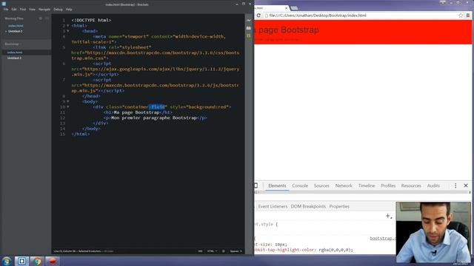Click the Spaces indentation setting in status bar
The image size is (474, 266).
coord(236,251)
